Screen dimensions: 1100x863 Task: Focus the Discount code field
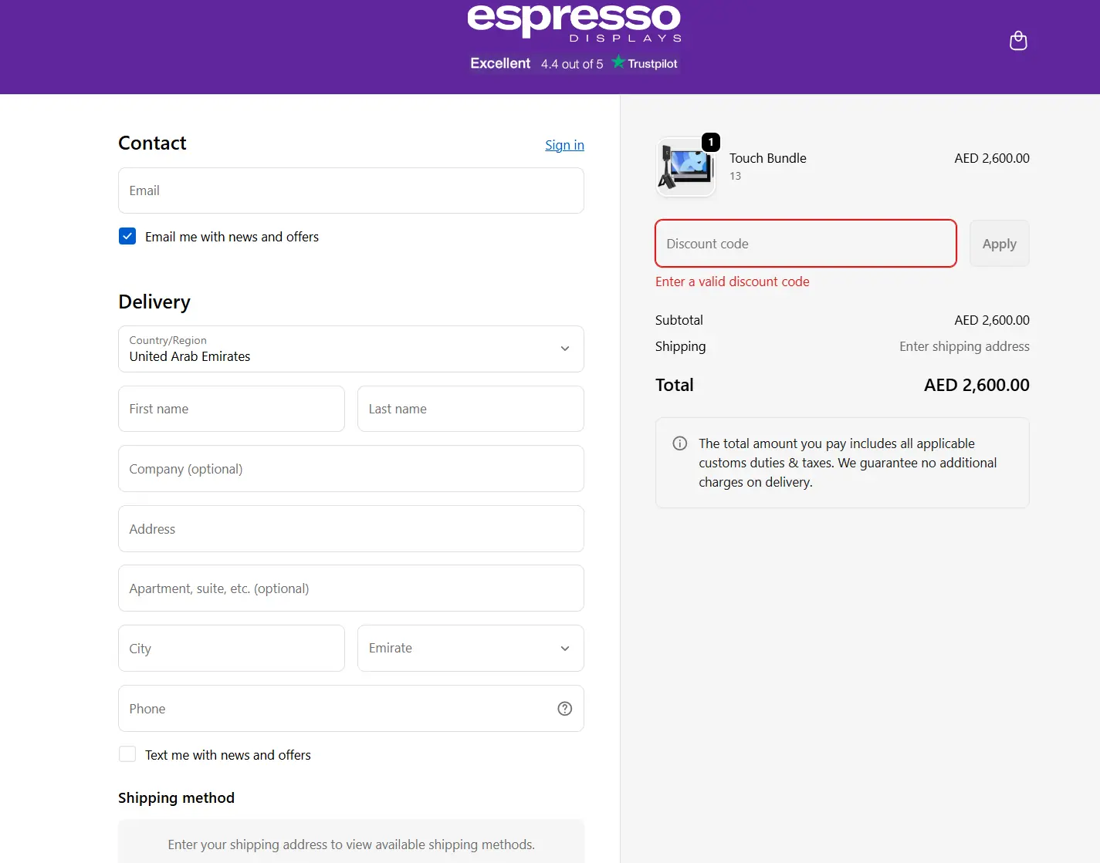point(805,244)
